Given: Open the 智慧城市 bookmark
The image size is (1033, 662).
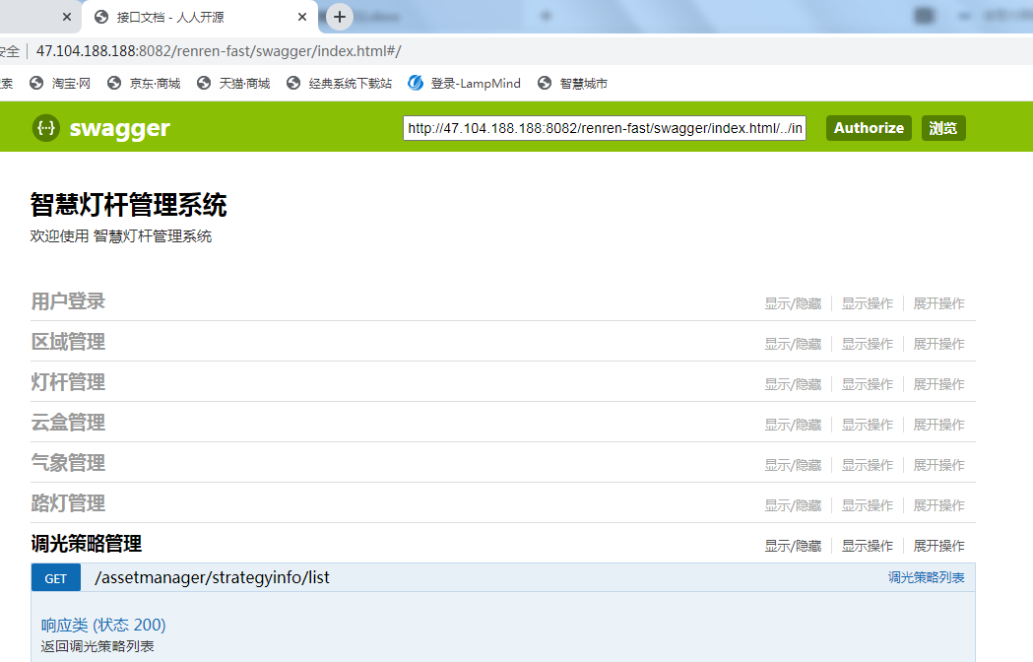Looking at the screenshot, I should 572,84.
